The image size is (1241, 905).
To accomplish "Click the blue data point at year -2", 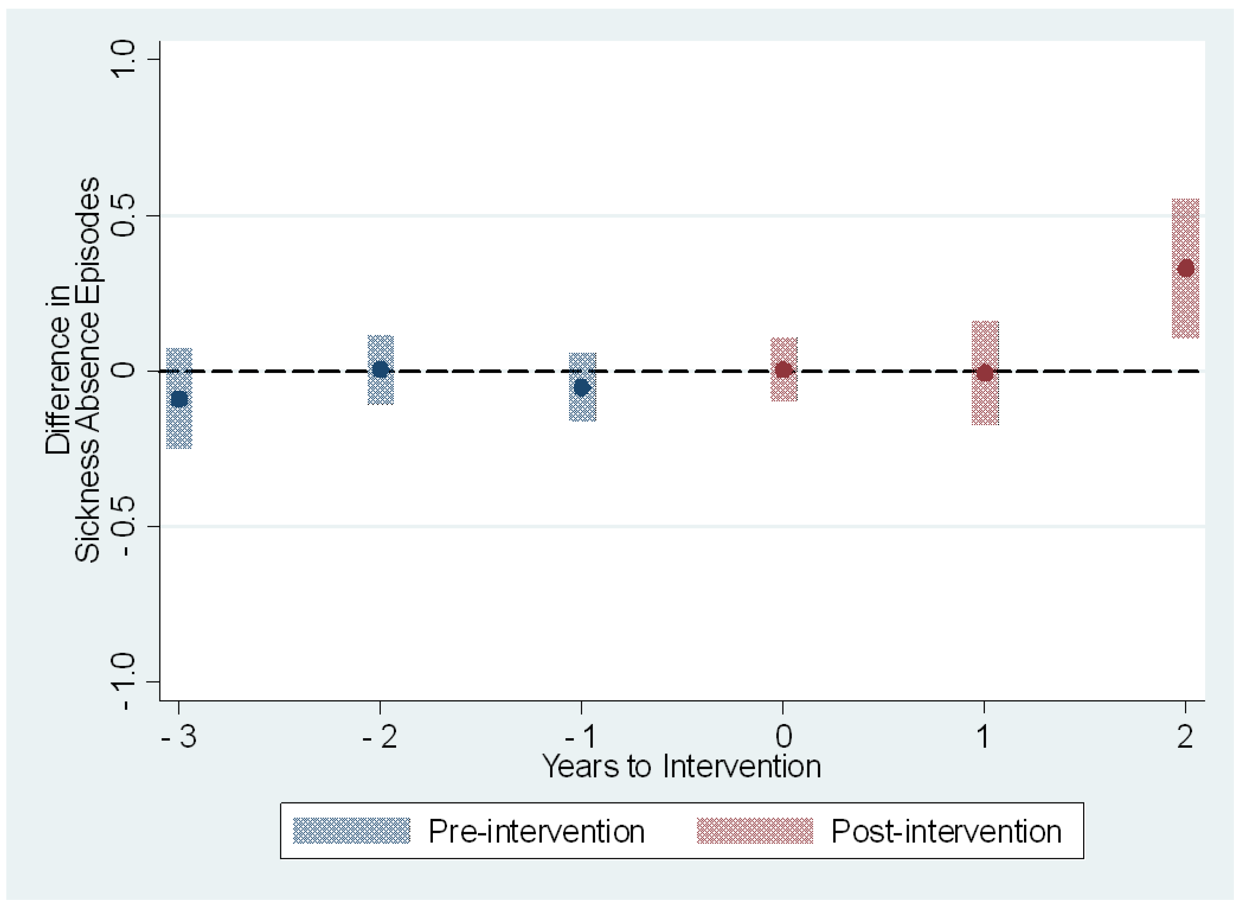I will click(x=380, y=369).
